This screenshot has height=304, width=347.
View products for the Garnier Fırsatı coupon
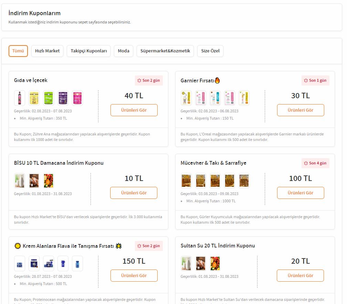[301, 110]
